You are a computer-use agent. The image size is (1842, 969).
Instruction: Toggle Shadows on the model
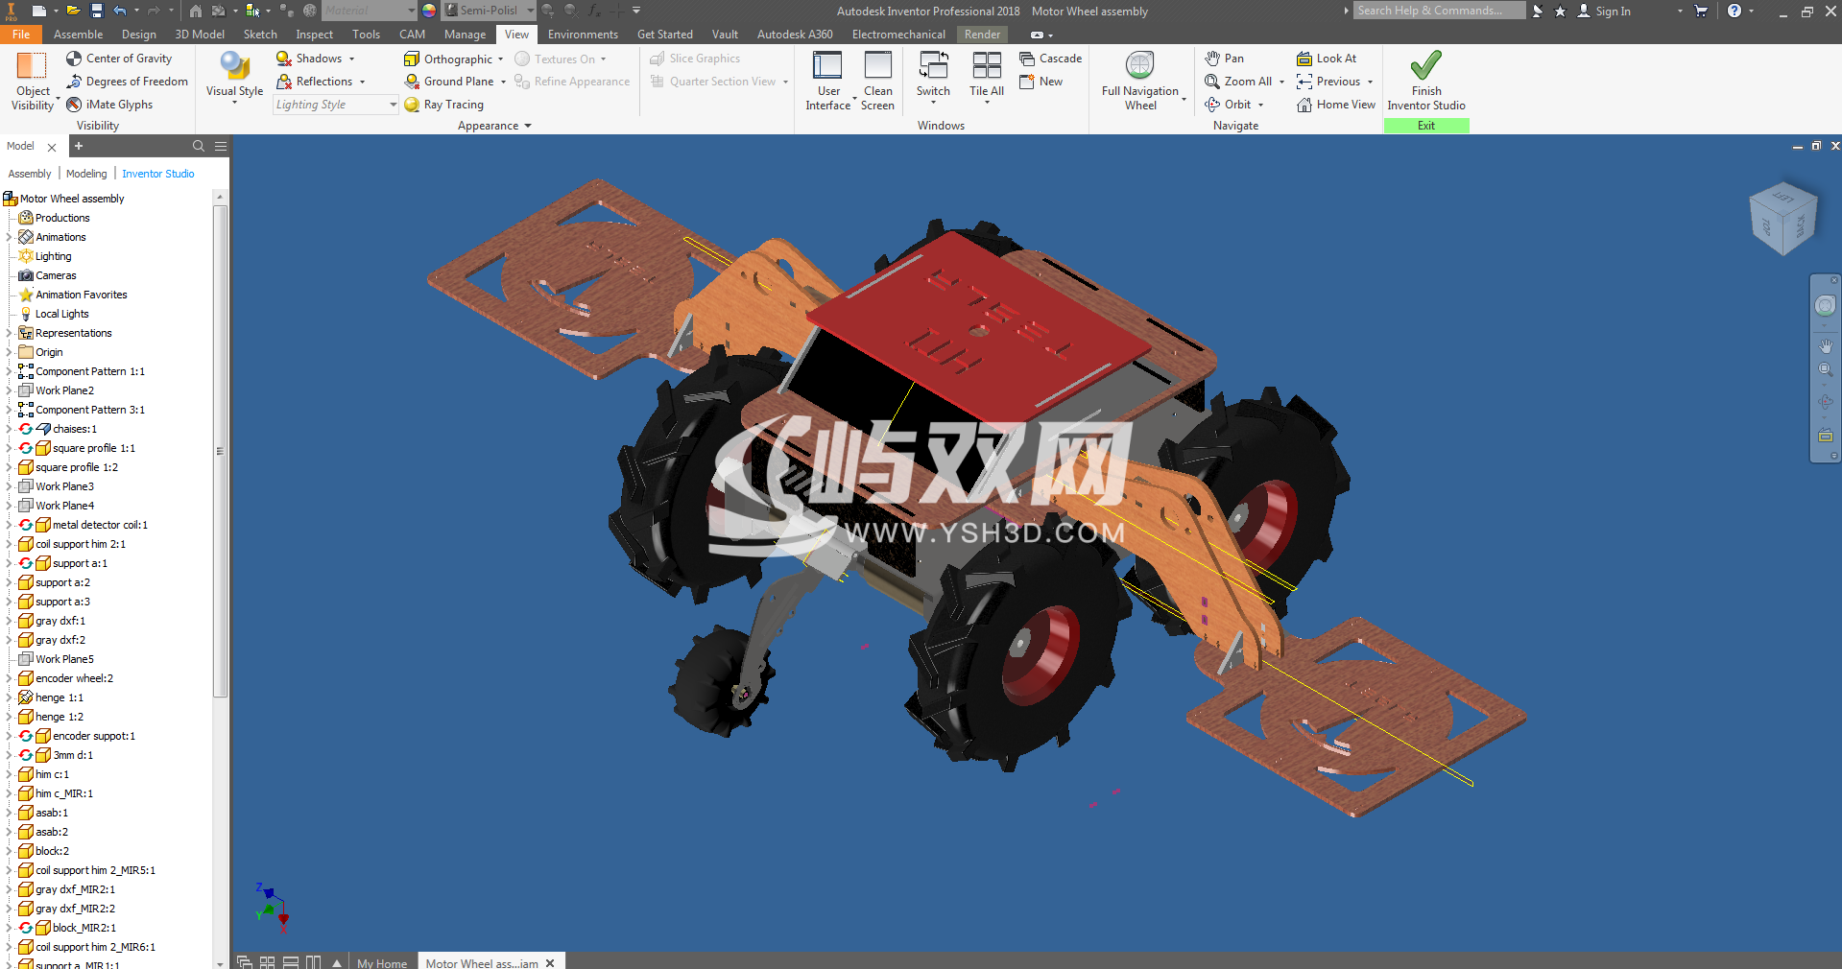pyautogui.click(x=309, y=59)
